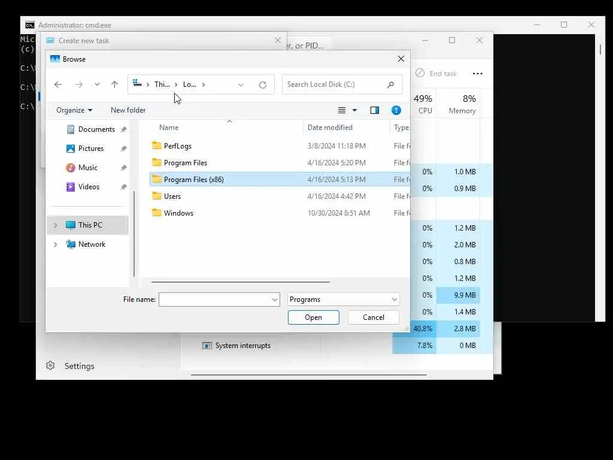Sort Task Manager by Memory column
Image resolution: width=613 pixels, height=460 pixels.
pos(463,104)
